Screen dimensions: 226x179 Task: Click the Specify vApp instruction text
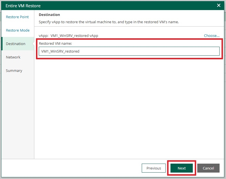[x=109, y=22]
